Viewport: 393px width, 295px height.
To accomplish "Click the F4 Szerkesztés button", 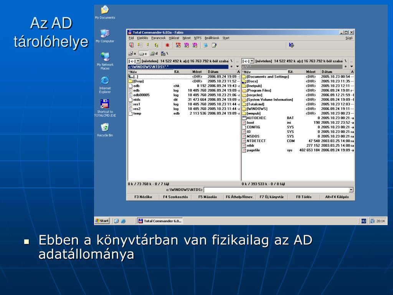I will point(175,197).
